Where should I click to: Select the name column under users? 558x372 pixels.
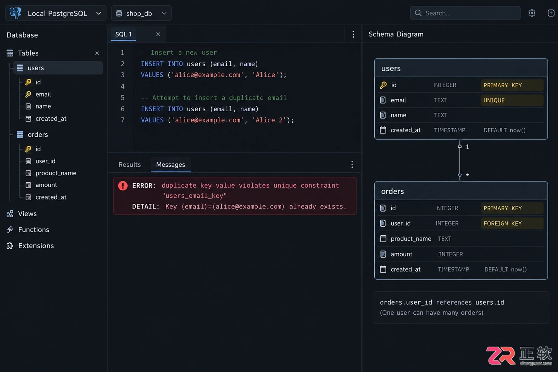pos(43,106)
